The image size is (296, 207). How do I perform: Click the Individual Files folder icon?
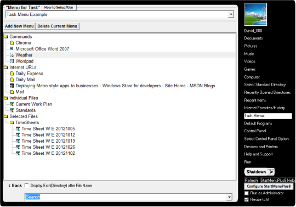[6, 98]
